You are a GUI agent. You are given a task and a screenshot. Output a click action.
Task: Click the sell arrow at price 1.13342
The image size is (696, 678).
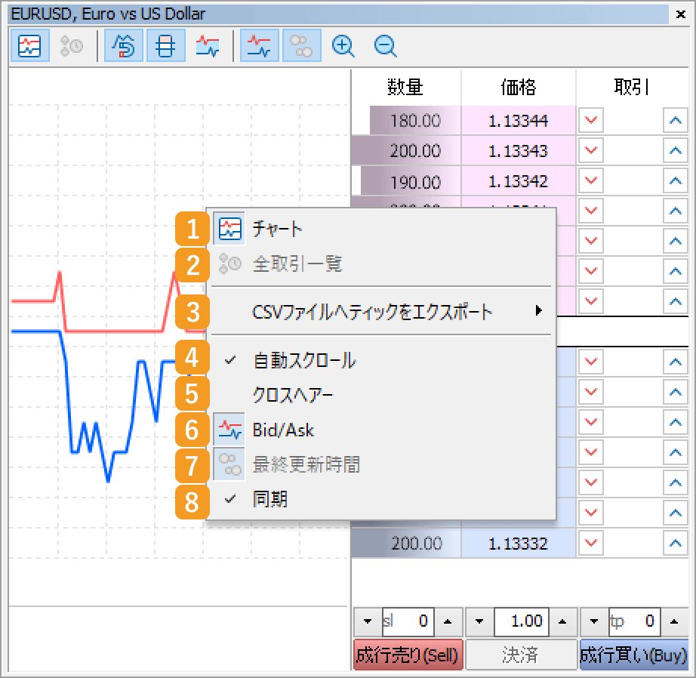[x=591, y=180]
